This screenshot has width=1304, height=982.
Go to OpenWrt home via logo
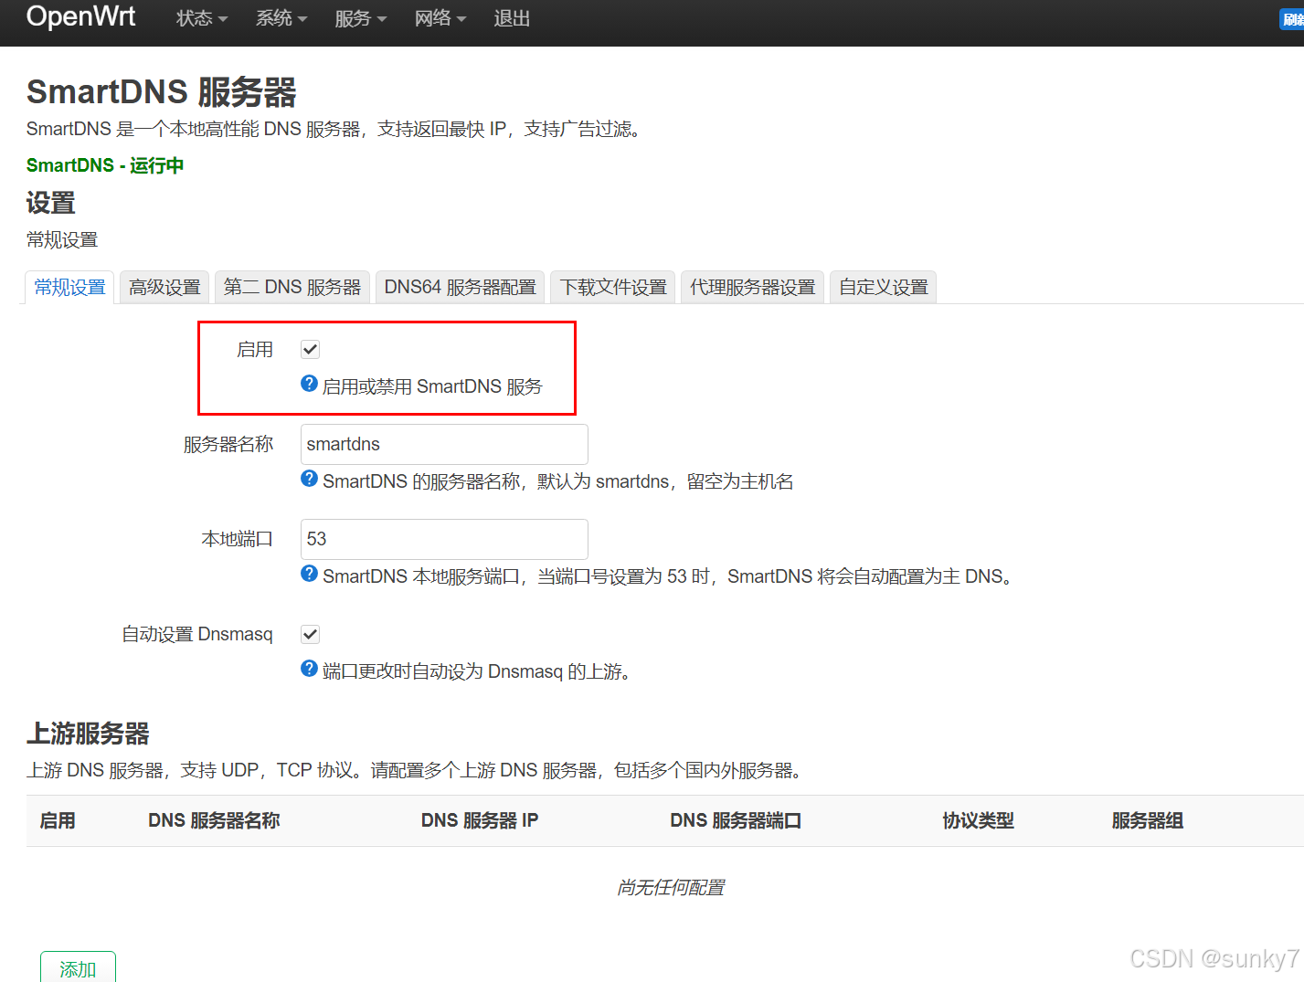click(81, 16)
